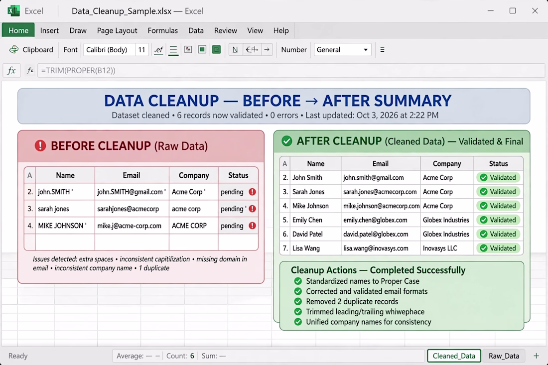Go to the Data ribbon tab
Viewport: 548px width, 365px height.
[x=196, y=30]
